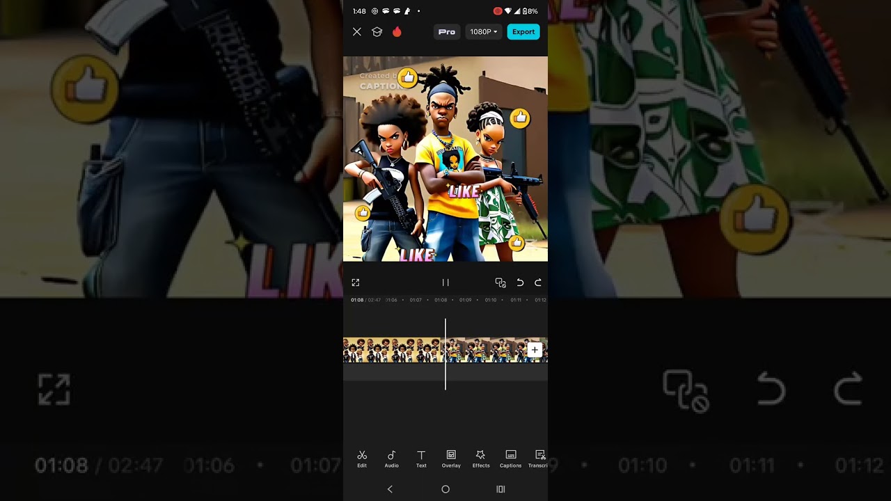
Task: Tap the red flame icon
Action: pos(397,32)
